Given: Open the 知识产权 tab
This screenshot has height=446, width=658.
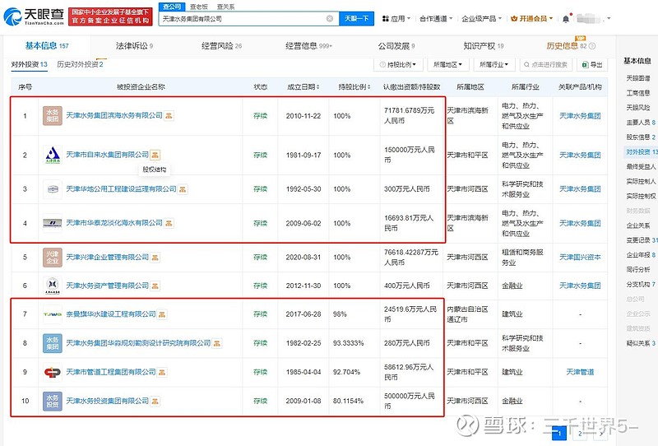Looking at the screenshot, I should pyautogui.click(x=484, y=46).
